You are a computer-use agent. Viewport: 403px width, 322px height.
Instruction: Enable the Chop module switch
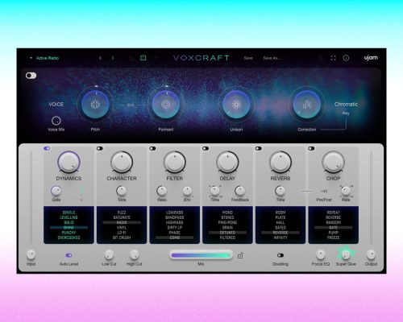[311, 148]
